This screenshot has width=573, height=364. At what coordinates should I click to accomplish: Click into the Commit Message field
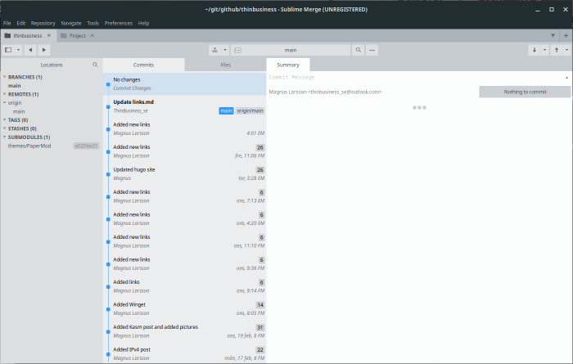416,78
